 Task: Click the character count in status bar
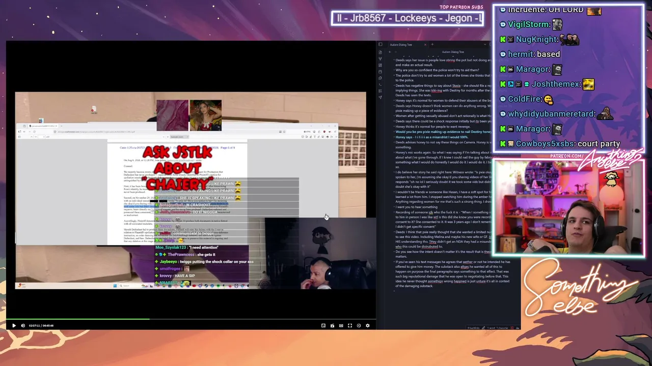[502, 328]
